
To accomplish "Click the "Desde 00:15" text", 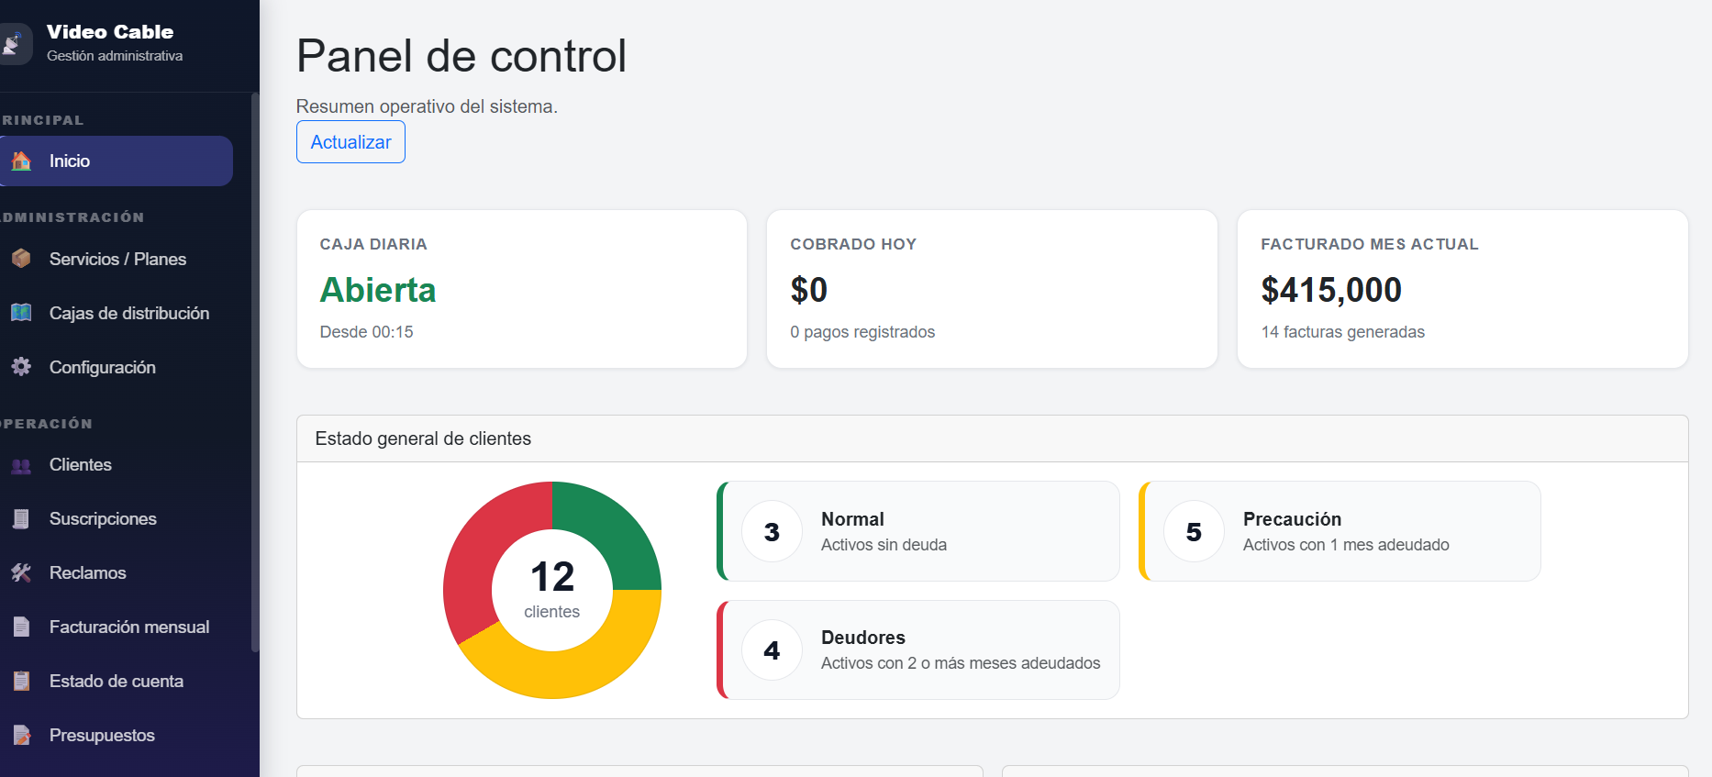I will click(x=366, y=332).
